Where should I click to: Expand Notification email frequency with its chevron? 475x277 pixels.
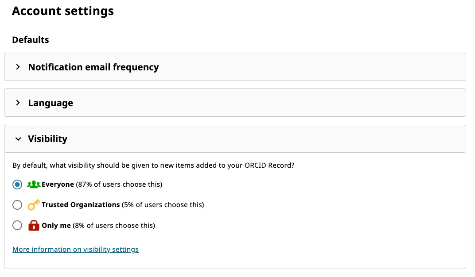18,67
